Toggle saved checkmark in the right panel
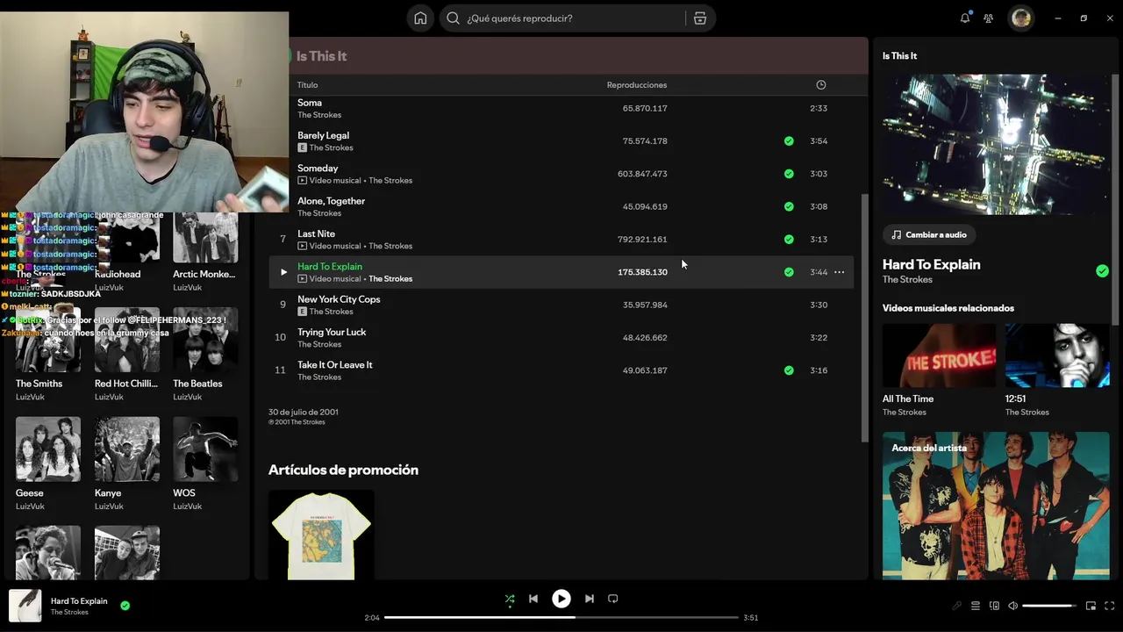 1102,271
